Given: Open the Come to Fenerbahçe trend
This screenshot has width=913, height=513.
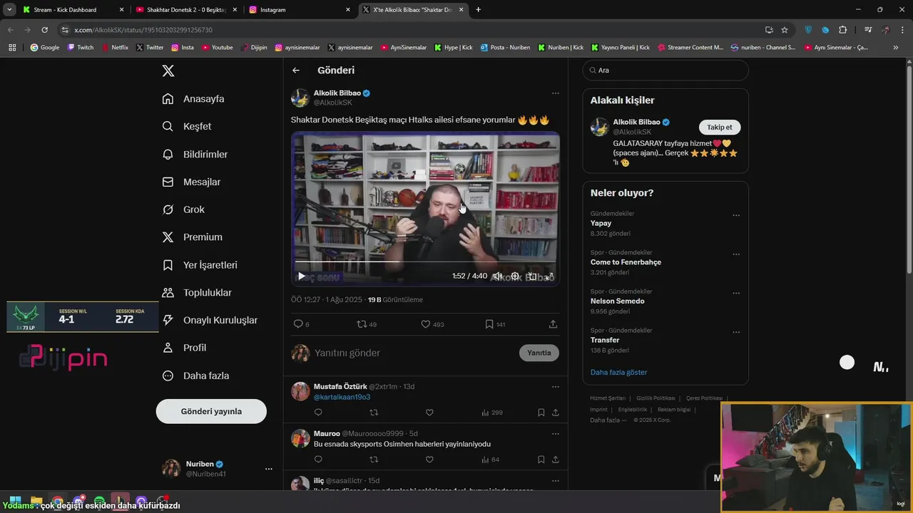Looking at the screenshot, I should tap(626, 262).
